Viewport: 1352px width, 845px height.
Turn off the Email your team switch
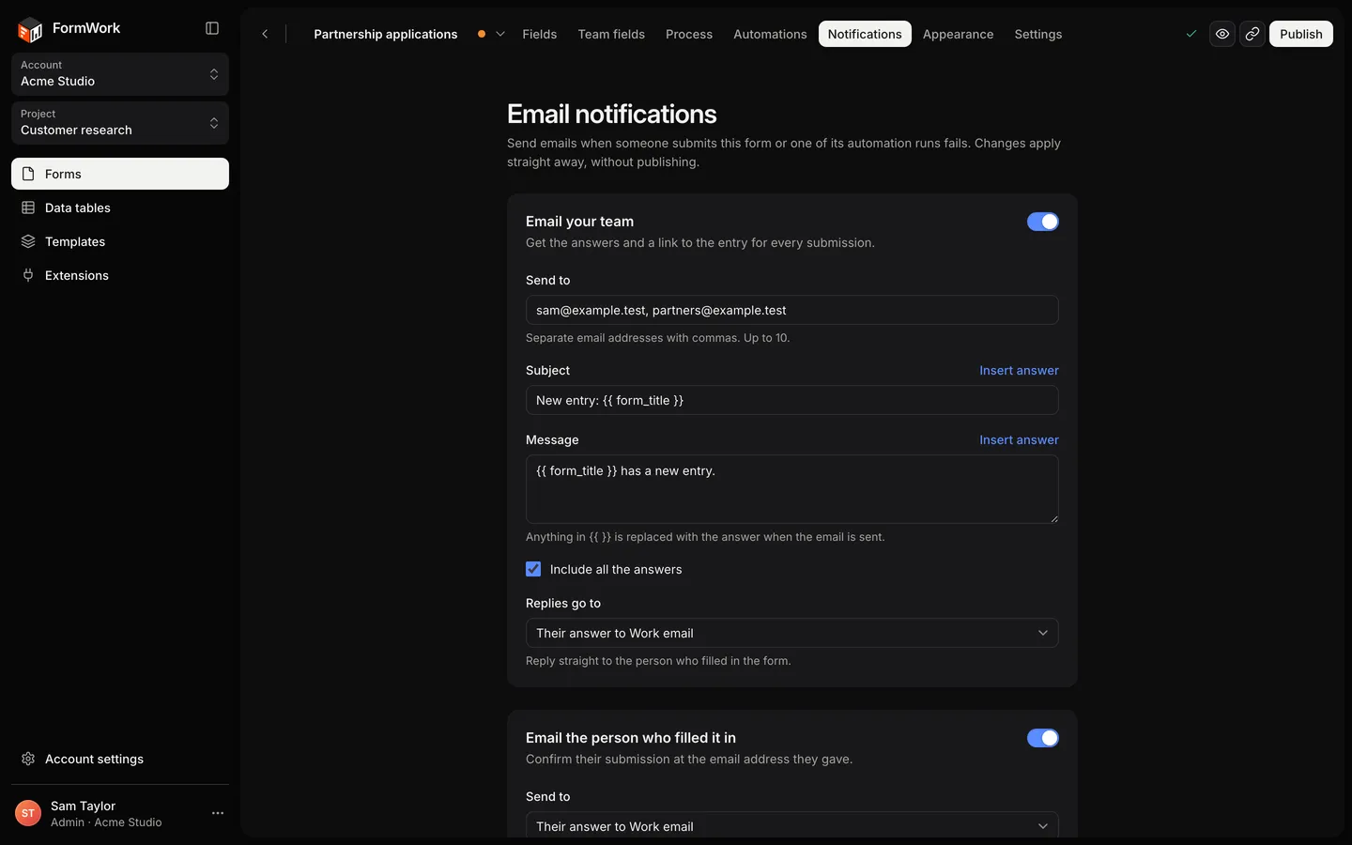tap(1043, 222)
